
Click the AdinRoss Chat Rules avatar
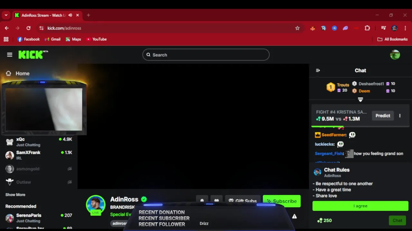pos(317,172)
